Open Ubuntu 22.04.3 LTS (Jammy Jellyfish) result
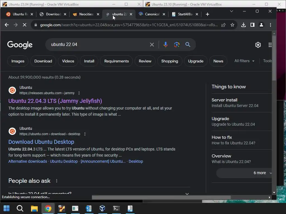This screenshot has width=286, height=214. (55, 101)
